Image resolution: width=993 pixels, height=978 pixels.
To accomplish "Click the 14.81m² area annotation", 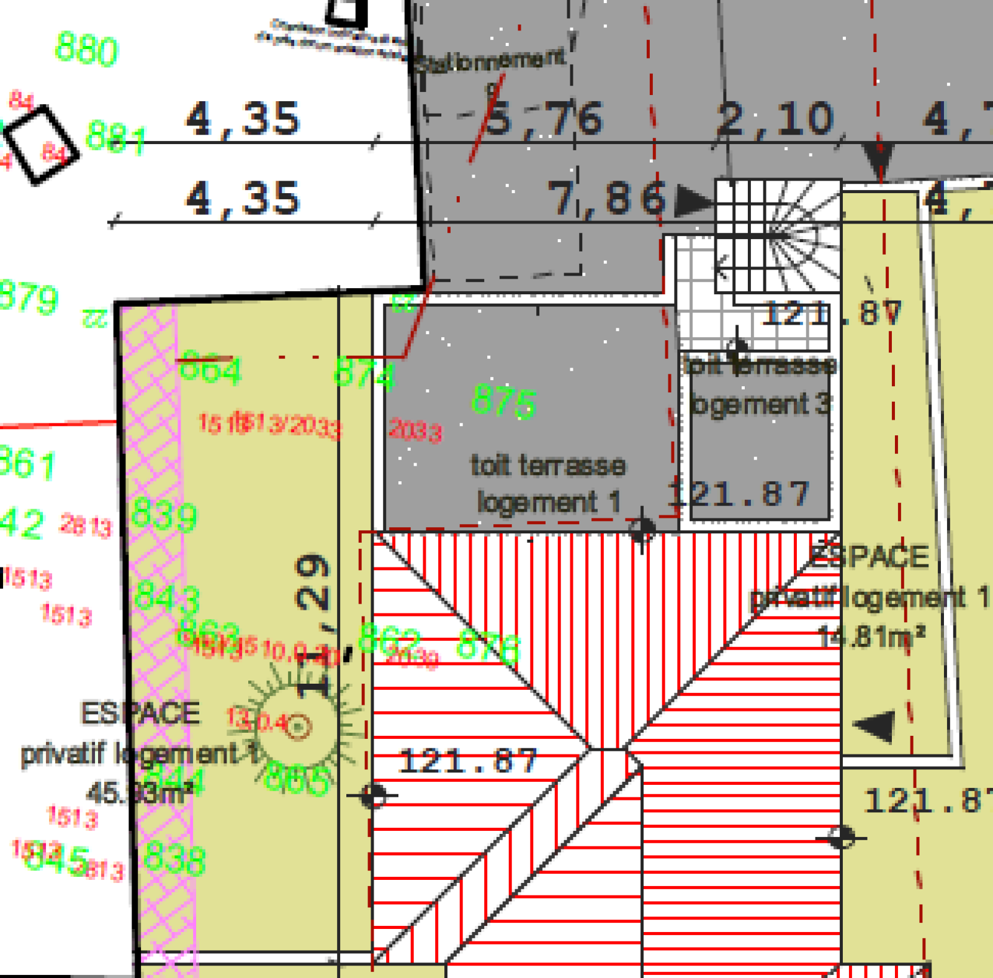I will click(871, 636).
